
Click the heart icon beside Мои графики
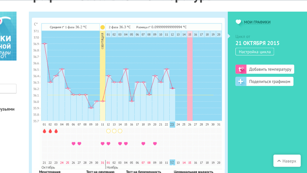pyautogui.click(x=238, y=22)
